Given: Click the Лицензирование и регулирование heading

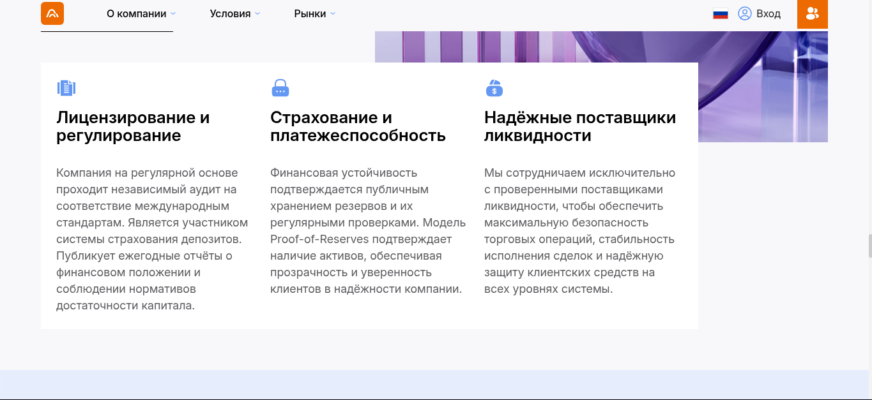Looking at the screenshot, I should point(133,126).
